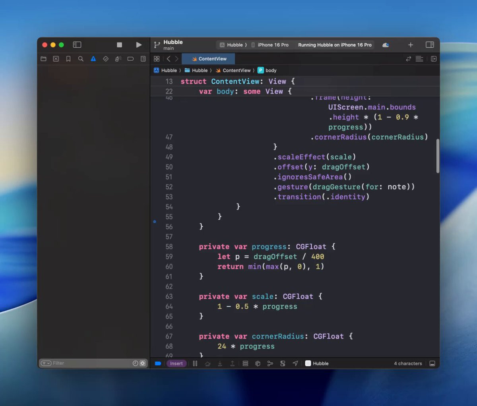Click the 24 * progress code line
The width and height of the screenshot is (477, 406).
(246, 346)
